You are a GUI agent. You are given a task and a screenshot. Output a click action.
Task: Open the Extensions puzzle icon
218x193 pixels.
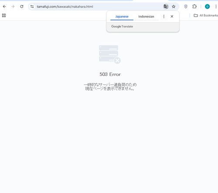[x=194, y=7]
